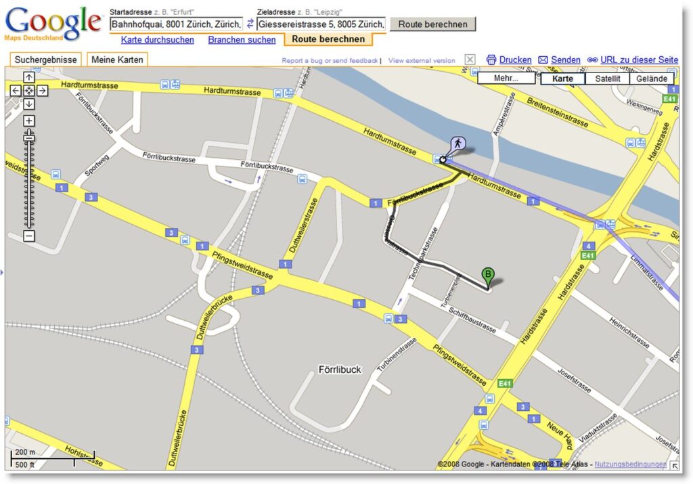Switch the map to Satellit view

point(608,78)
